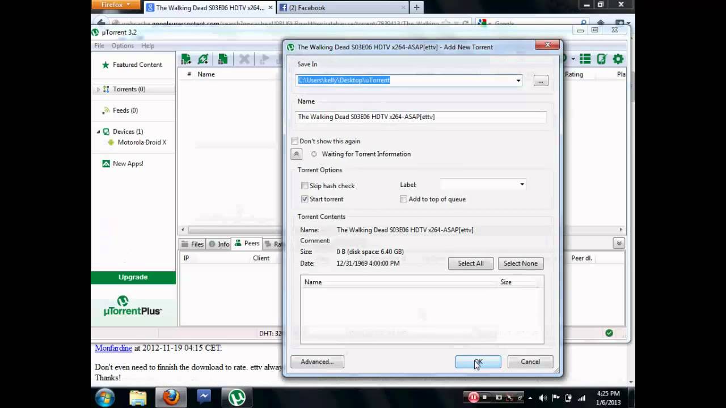Screen dimensions: 726x408
Task: Open the uTorrent search provider dropdown arrow
Action: pyautogui.click(x=573, y=59)
